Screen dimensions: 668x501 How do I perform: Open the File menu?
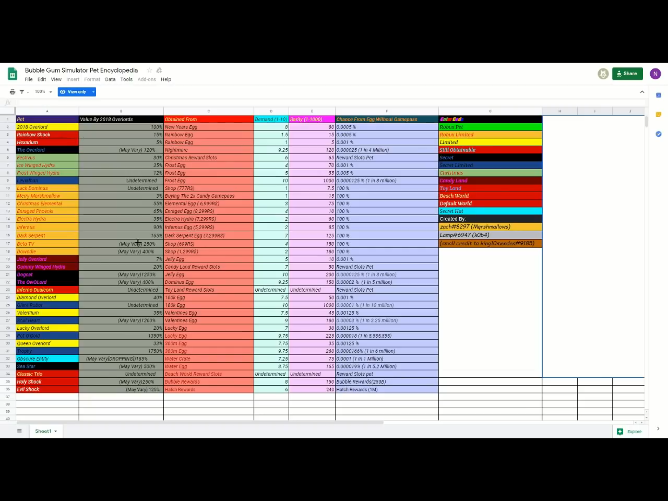28,79
